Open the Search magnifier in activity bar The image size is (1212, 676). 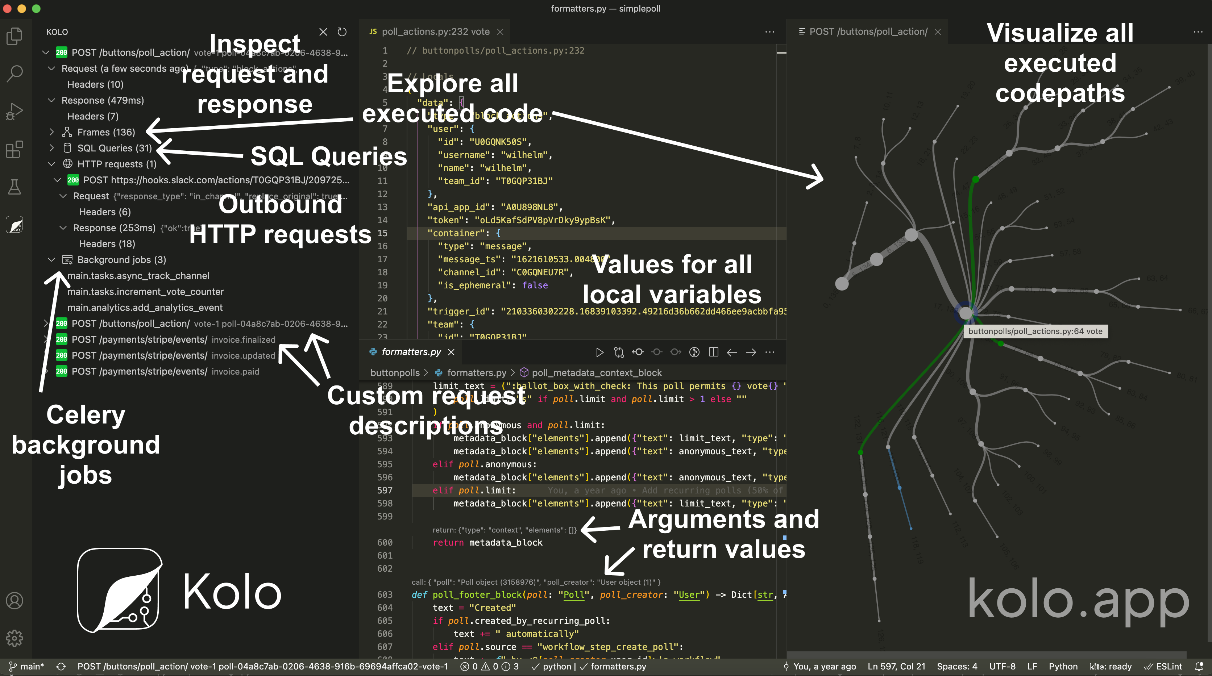14,74
